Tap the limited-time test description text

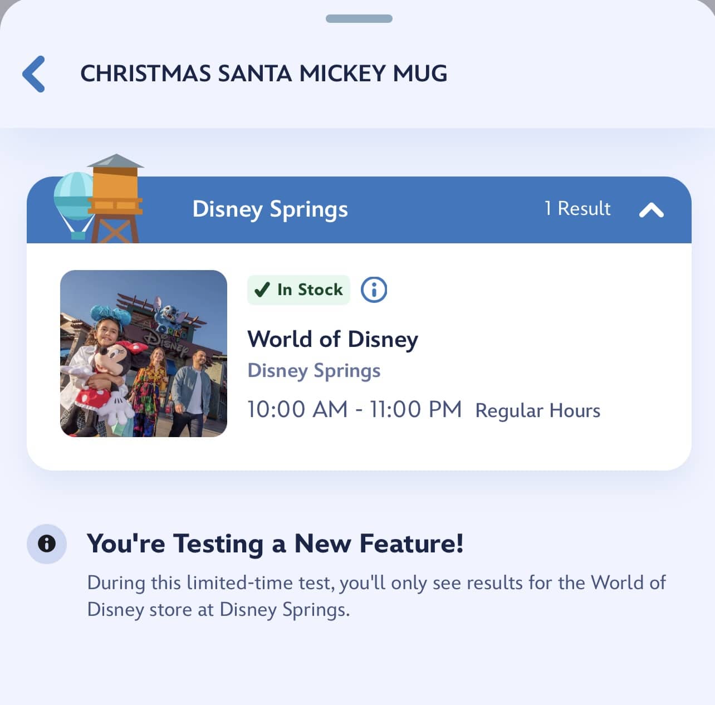coord(376,596)
